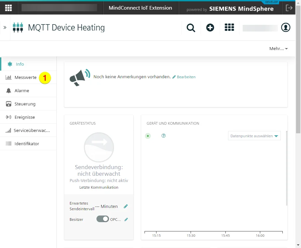Click the Identifikator barcode icon
This screenshot has width=301, height=248.
[9, 144]
